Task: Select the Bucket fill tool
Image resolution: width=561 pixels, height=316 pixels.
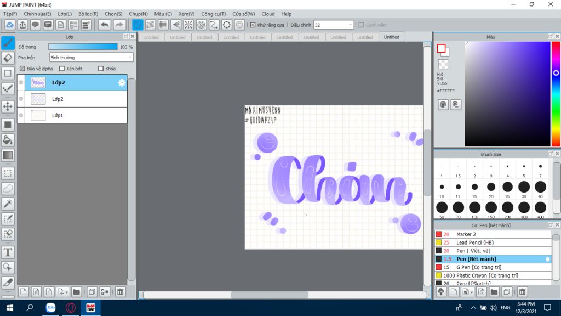Action: pos(8,140)
